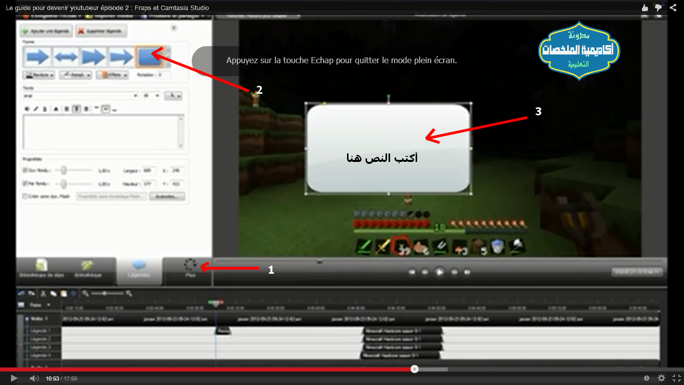
Task: Open YouTube player settings gear
Action: click(661, 378)
